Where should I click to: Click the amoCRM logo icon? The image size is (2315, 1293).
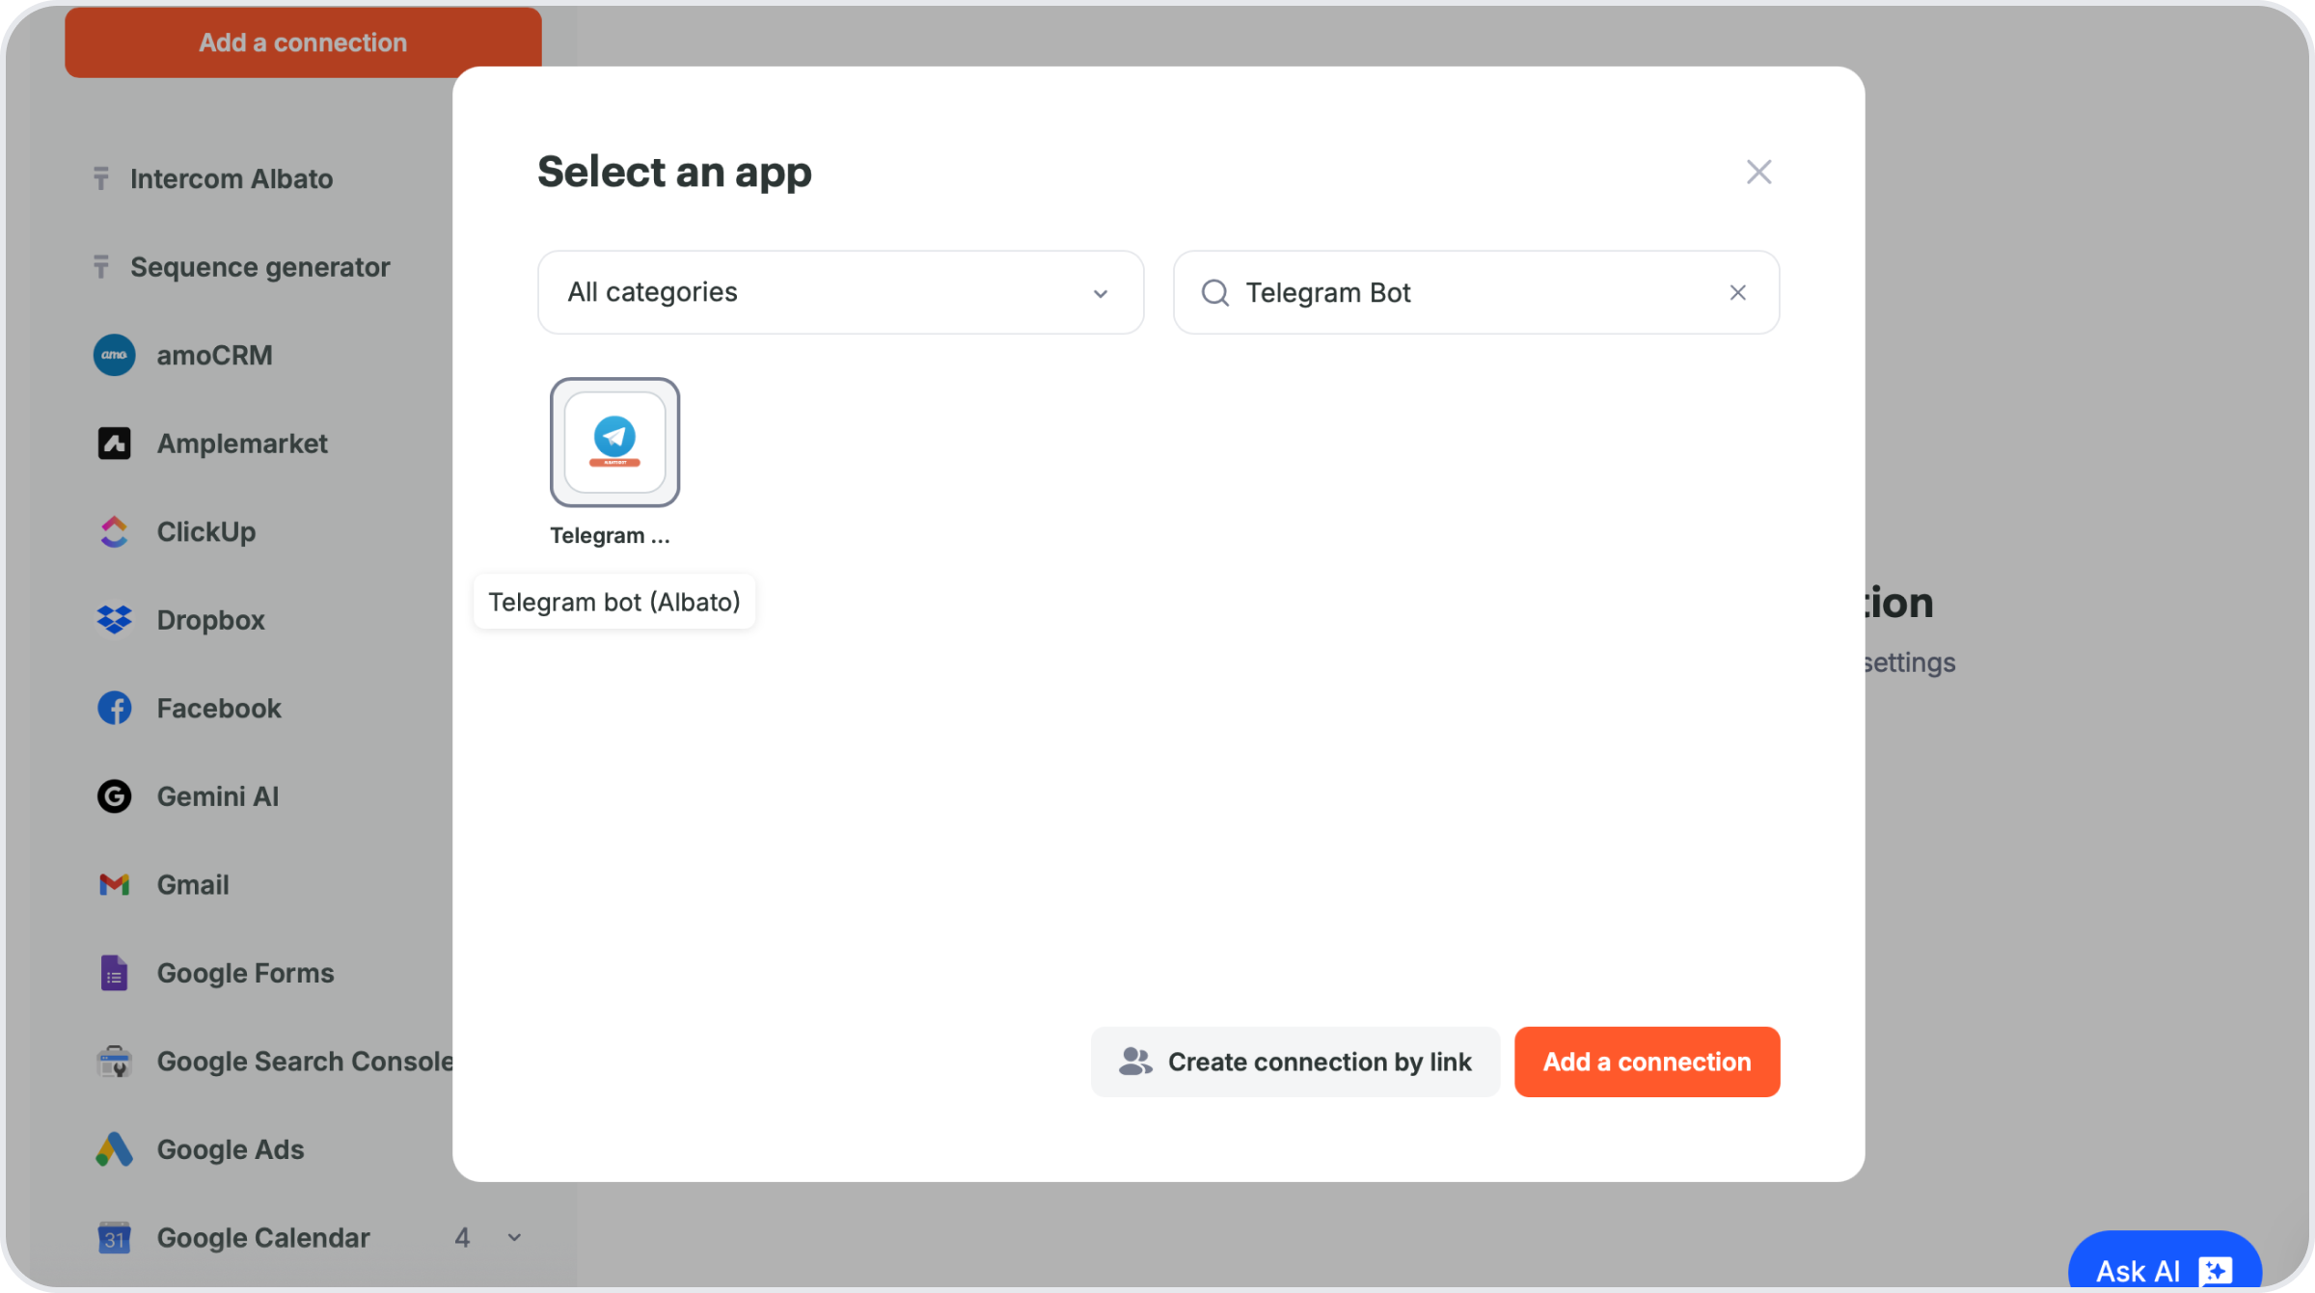tap(114, 355)
